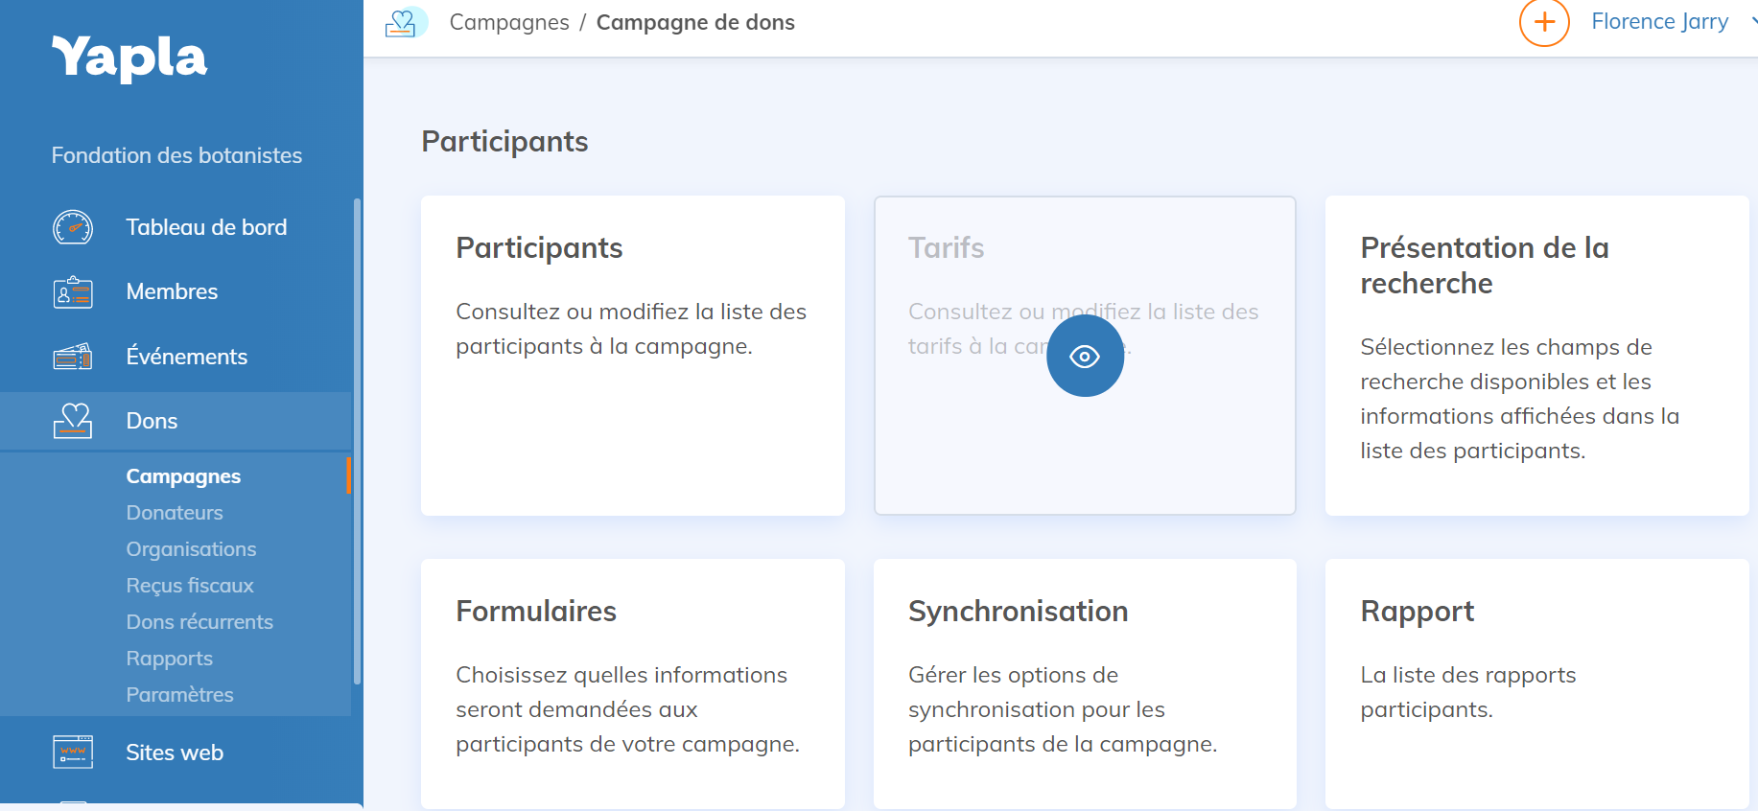Click the Campagnes breadcrumb link

point(509,22)
